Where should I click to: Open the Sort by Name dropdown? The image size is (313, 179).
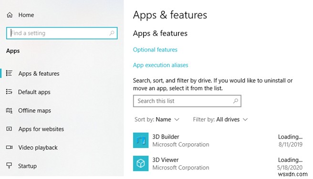pyautogui.click(x=157, y=119)
